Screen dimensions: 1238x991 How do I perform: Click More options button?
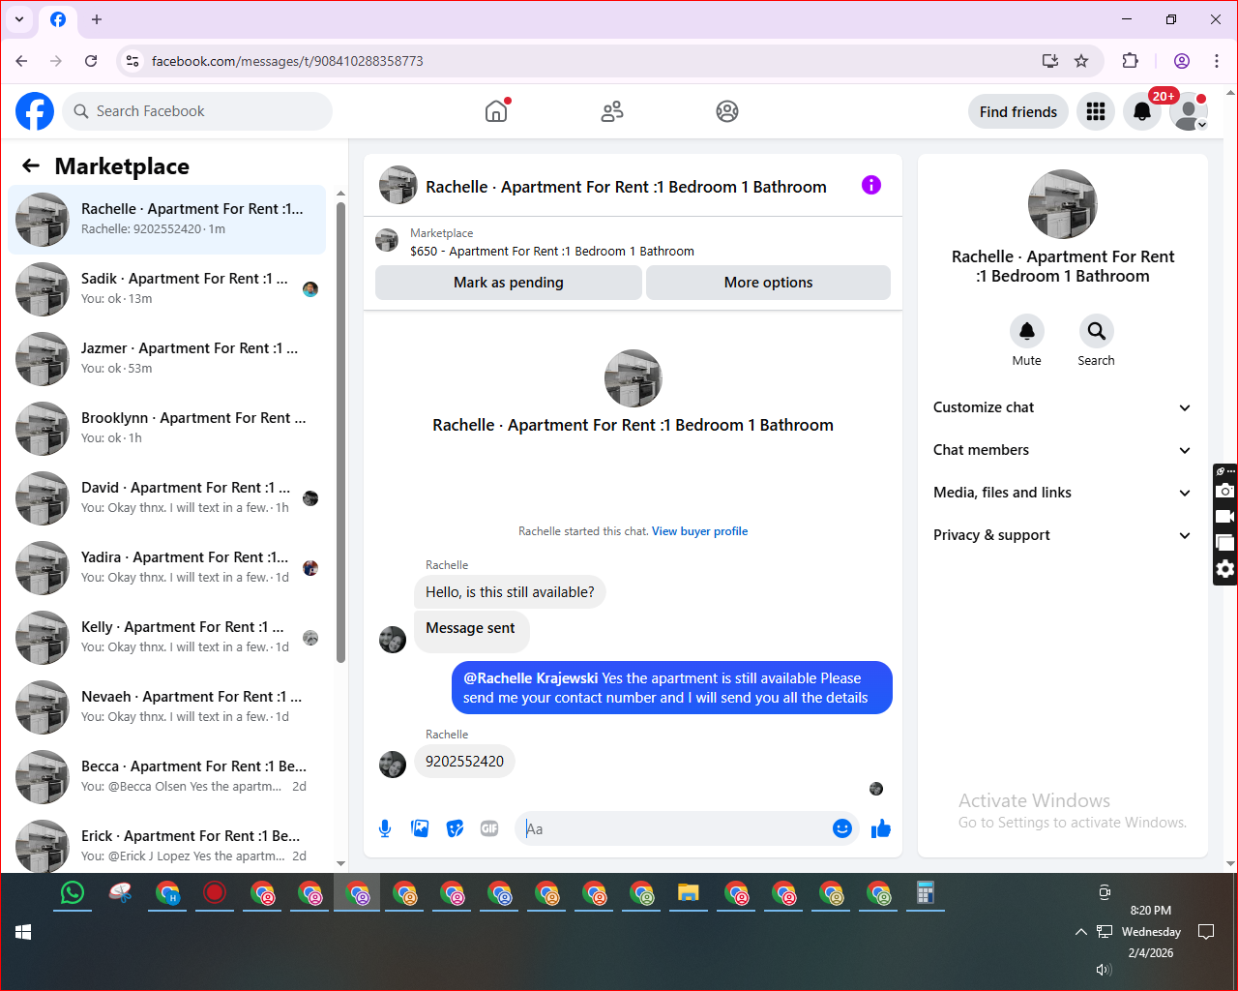coord(768,283)
